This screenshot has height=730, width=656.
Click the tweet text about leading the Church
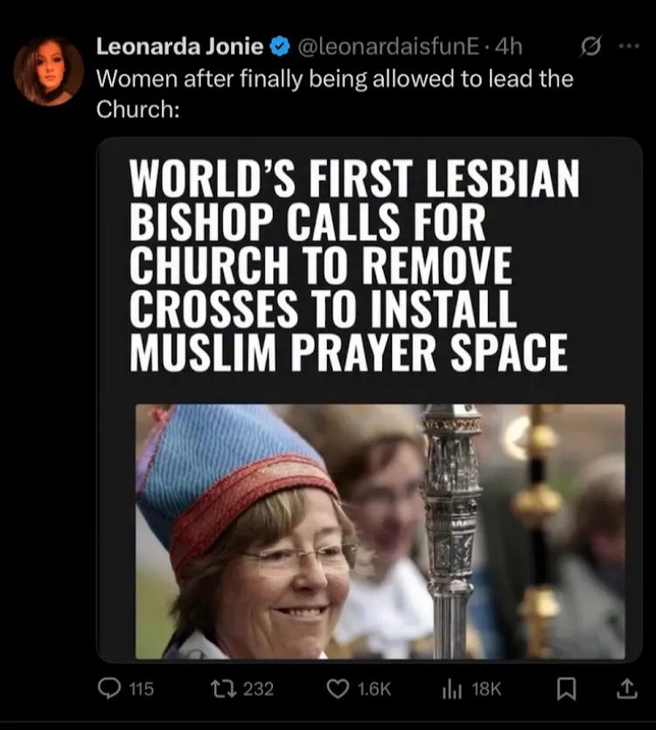334,94
